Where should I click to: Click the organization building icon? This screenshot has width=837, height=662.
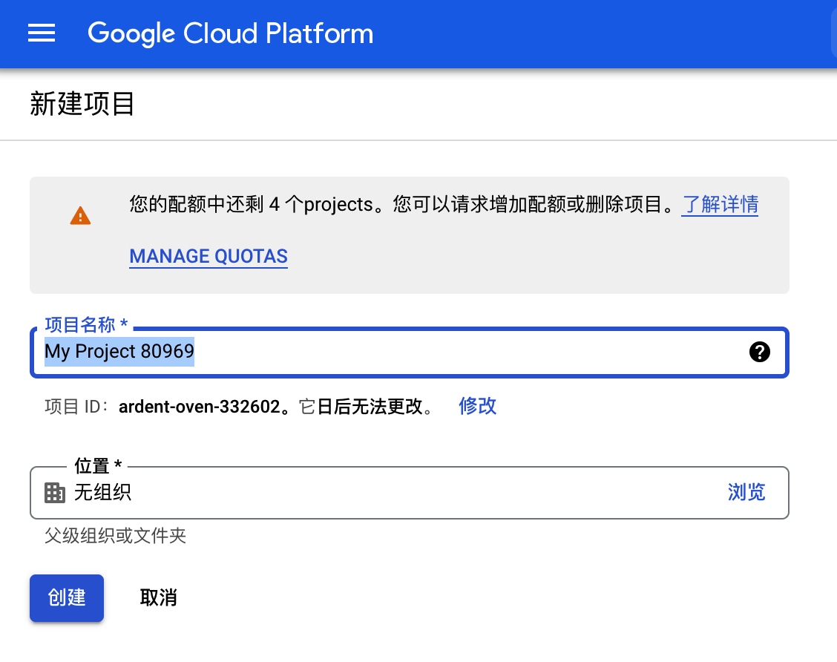[x=54, y=492]
